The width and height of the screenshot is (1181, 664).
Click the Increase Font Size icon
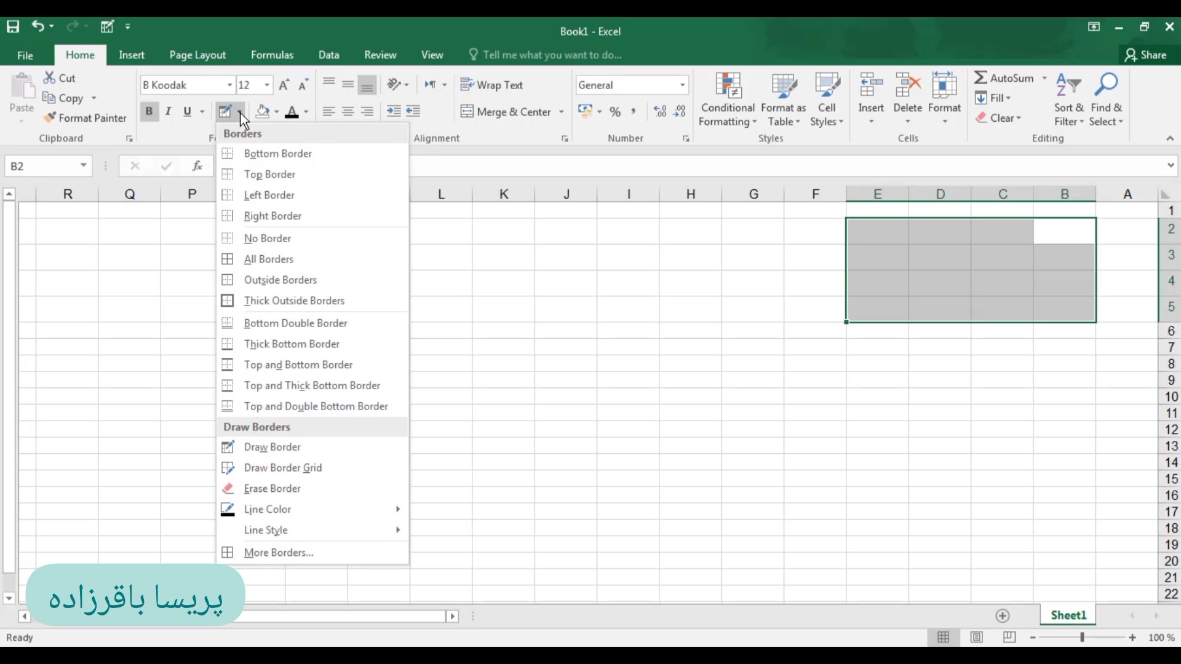[284, 85]
